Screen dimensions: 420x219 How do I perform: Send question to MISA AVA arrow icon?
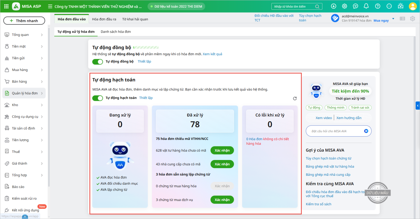click(366, 131)
